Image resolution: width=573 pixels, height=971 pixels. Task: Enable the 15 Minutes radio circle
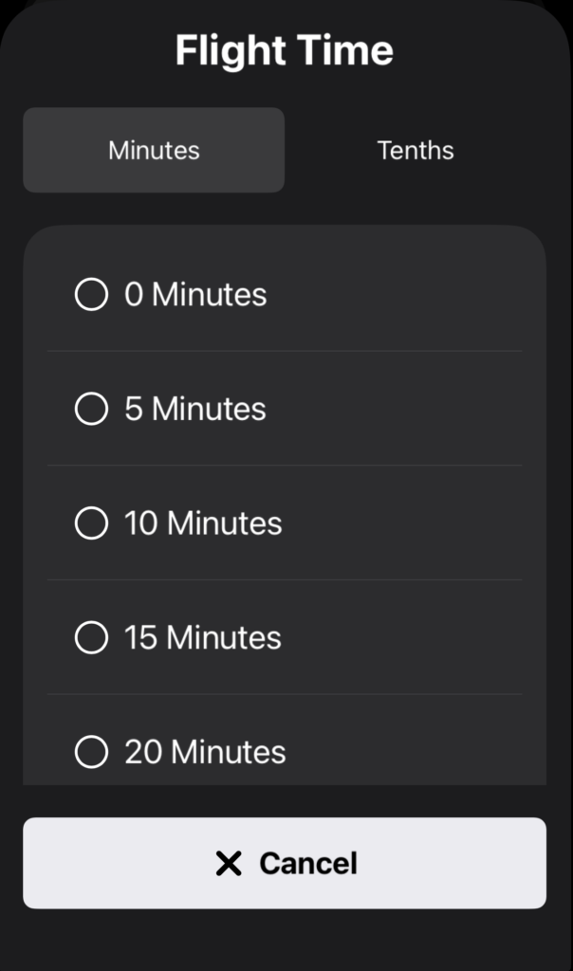click(91, 637)
